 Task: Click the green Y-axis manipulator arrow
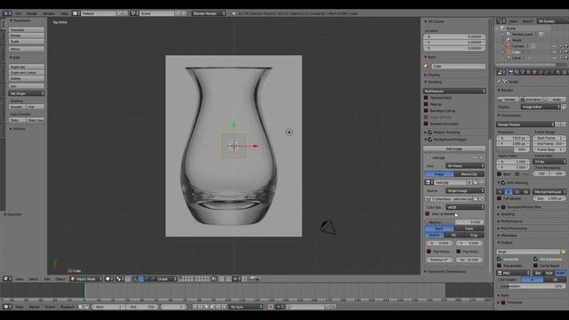coord(233,124)
